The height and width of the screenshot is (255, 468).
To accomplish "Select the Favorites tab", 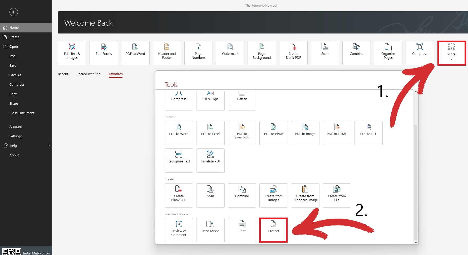I will tap(116, 74).
